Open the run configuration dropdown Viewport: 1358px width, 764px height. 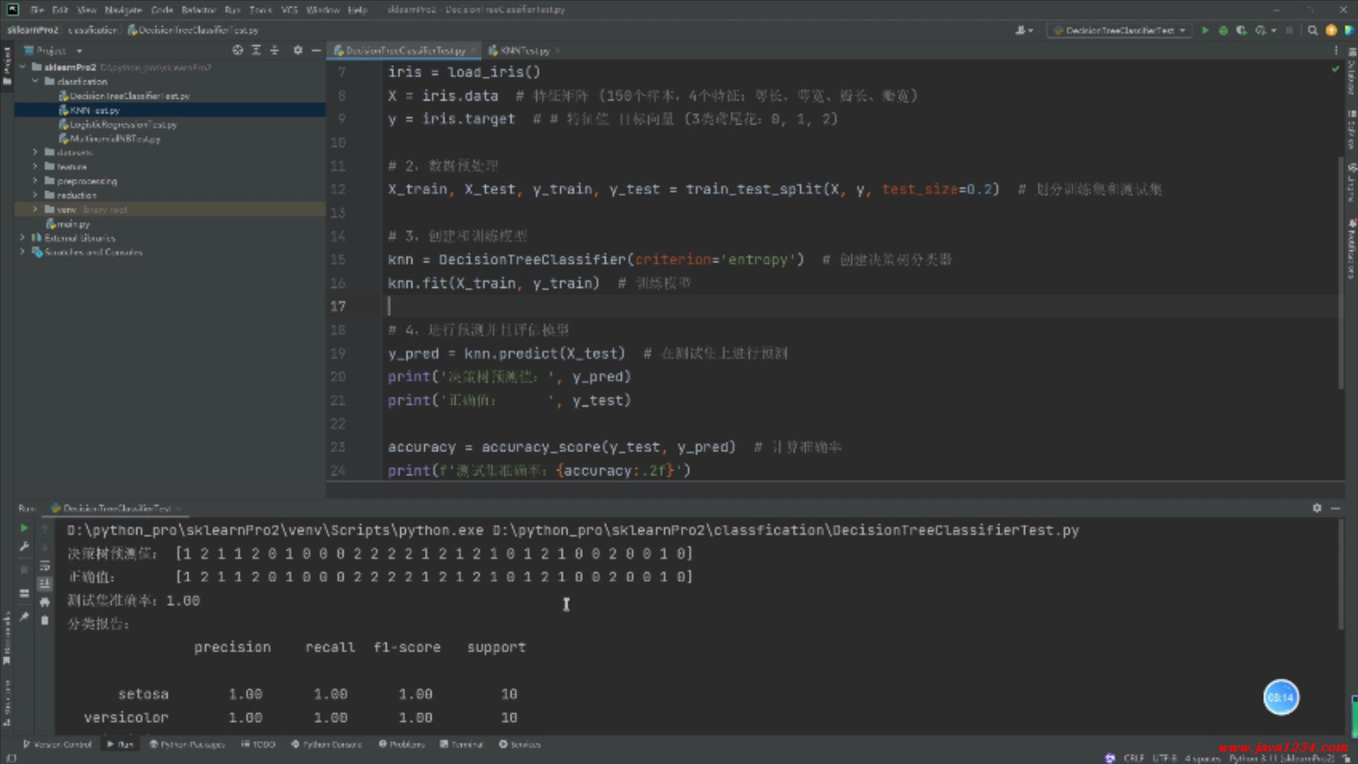[1119, 30]
